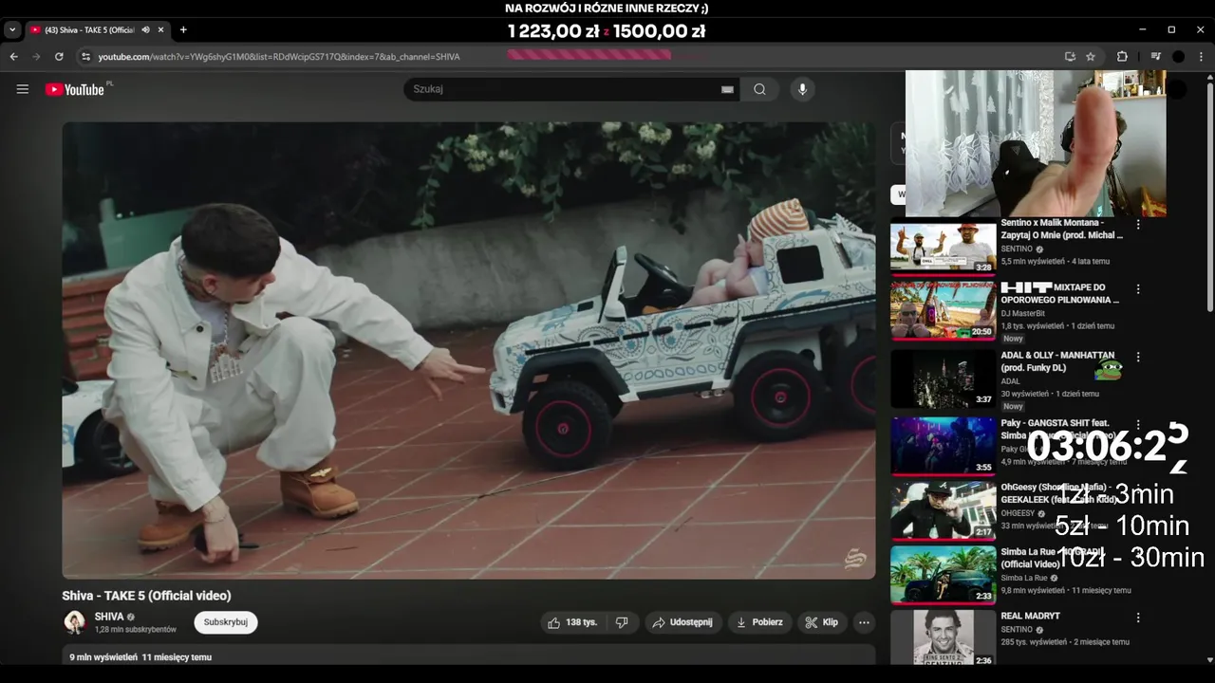Open more actions ellipsis below the video
1215x683 pixels.
coord(864,622)
